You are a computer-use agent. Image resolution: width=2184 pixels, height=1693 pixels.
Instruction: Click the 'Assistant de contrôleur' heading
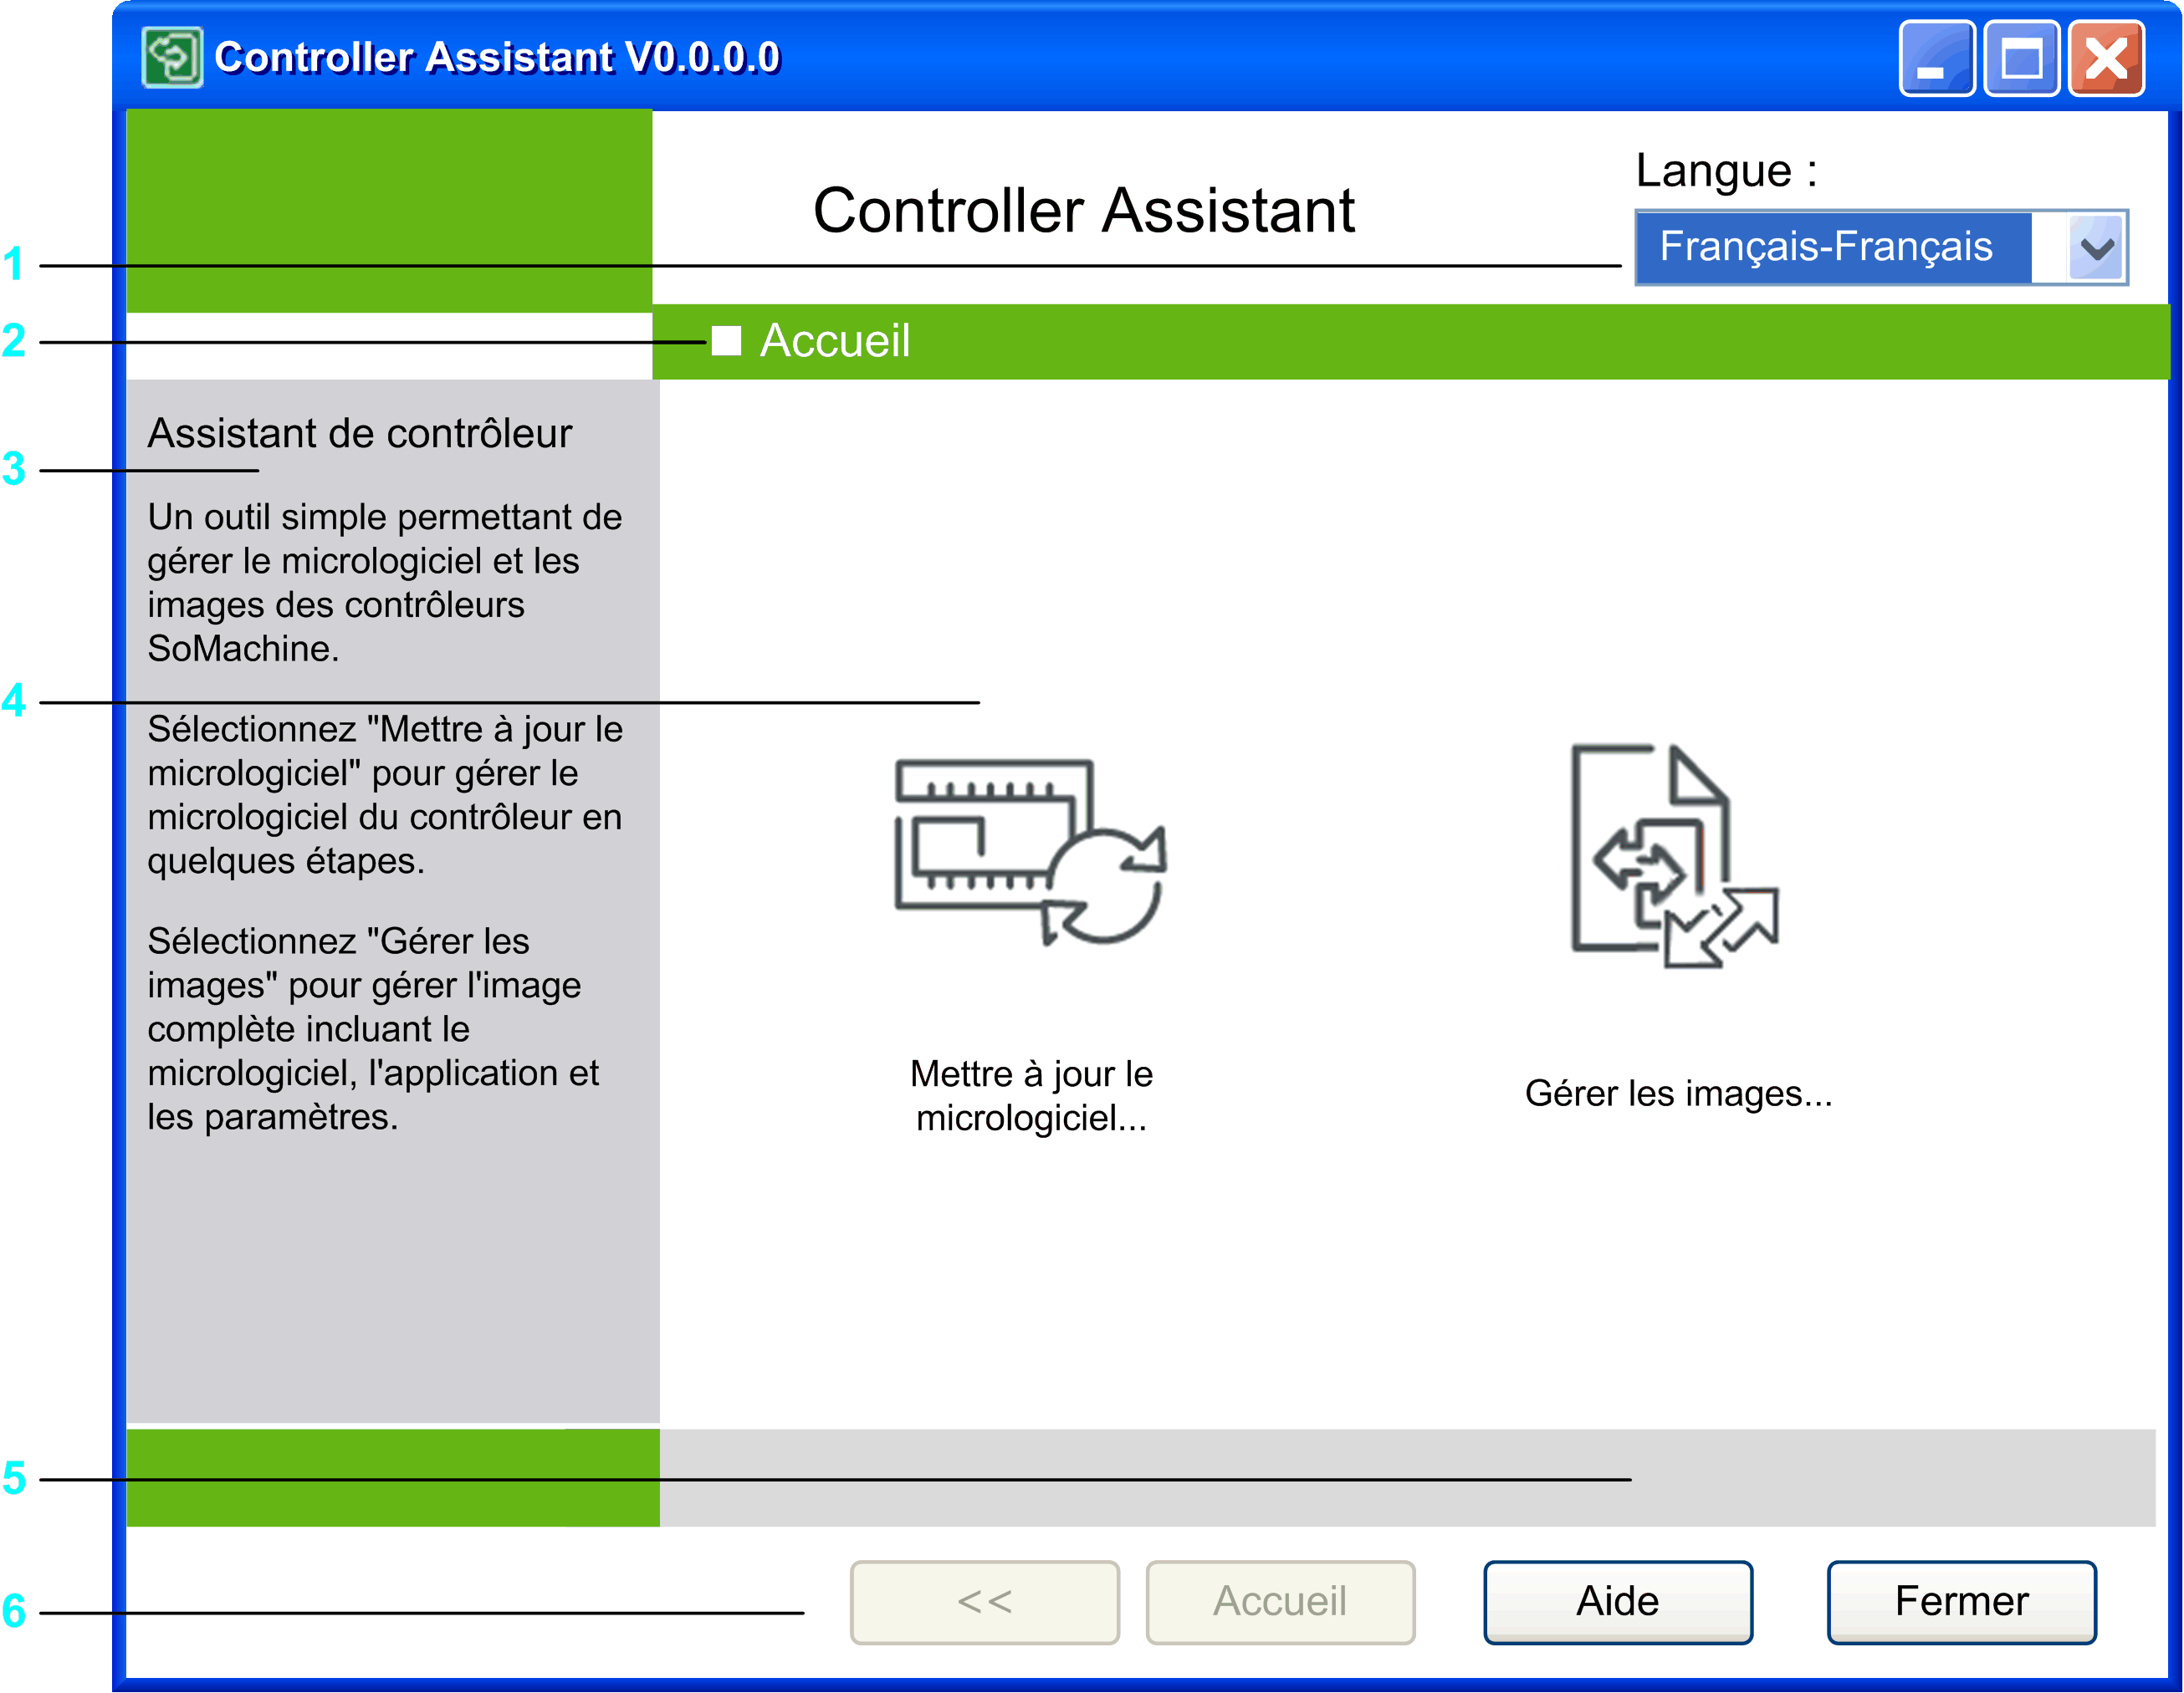tap(360, 434)
